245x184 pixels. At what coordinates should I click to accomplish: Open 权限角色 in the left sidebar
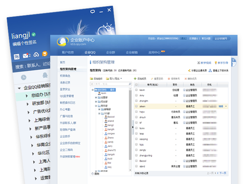coord(65,76)
